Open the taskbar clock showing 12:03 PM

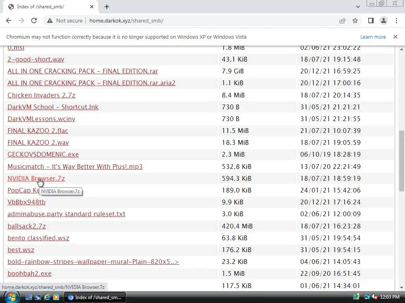[390, 297]
